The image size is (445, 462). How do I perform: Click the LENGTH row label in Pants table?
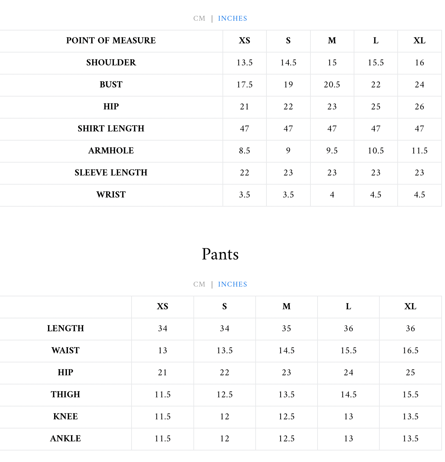[x=66, y=329]
